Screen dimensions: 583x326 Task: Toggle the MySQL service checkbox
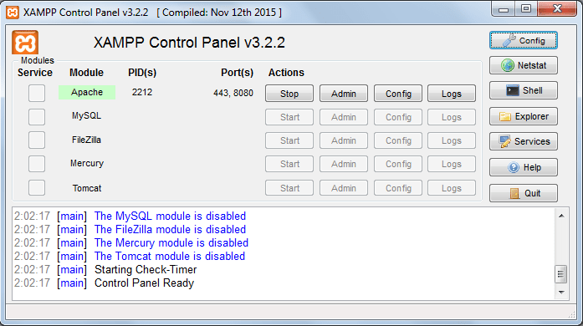pyautogui.click(x=37, y=117)
